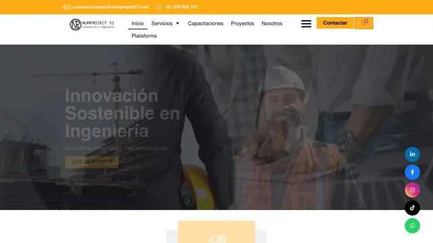
Task: Click the Numproject 51 logo
Action: click(x=92, y=24)
